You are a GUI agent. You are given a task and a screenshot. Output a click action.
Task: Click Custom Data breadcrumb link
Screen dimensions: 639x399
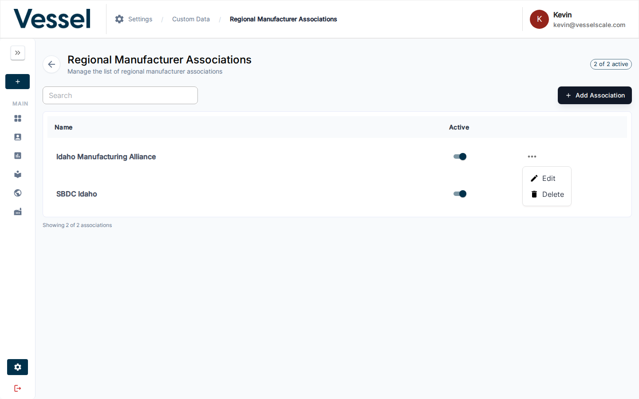click(x=191, y=19)
